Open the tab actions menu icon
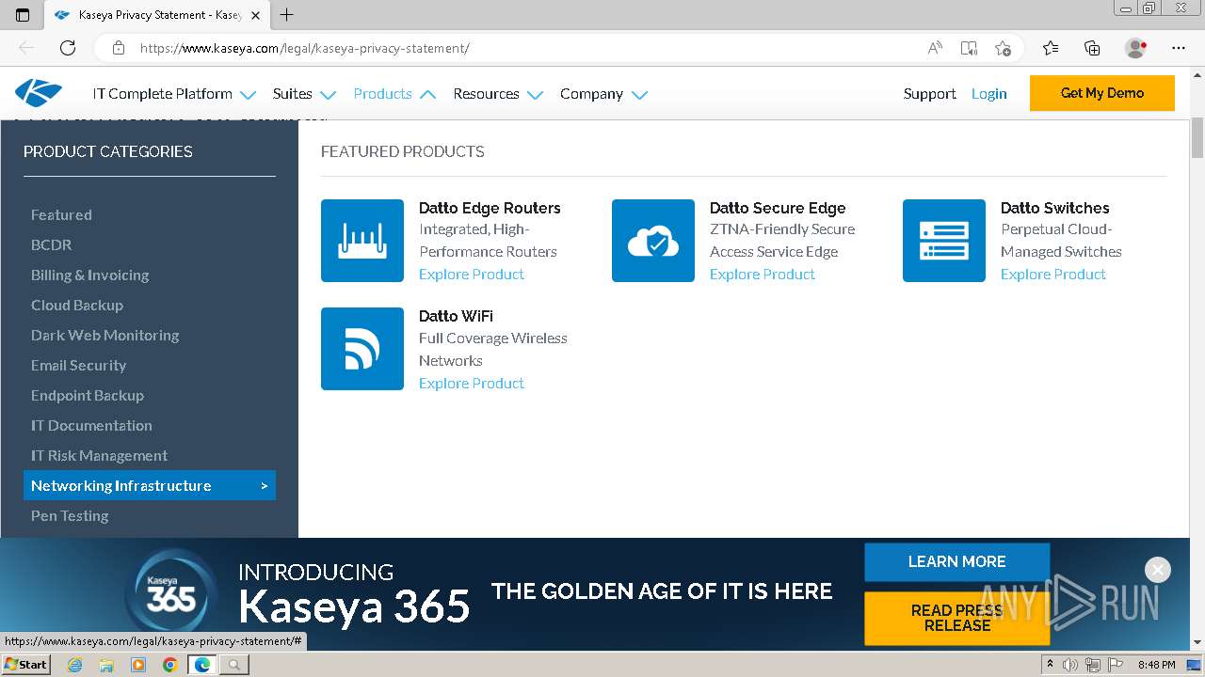 pos(23,15)
